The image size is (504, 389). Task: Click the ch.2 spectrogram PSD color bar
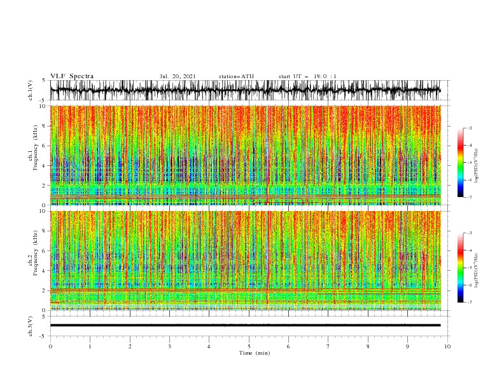(460, 268)
